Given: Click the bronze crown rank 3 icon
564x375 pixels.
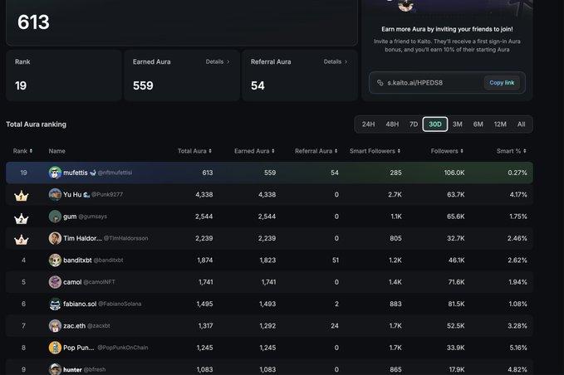Looking at the screenshot, I should 22,240.
